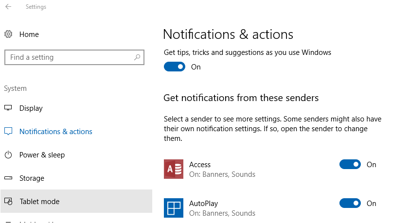Toggle Access notifications off
Screen dimensions: 409x223
pos(350,164)
